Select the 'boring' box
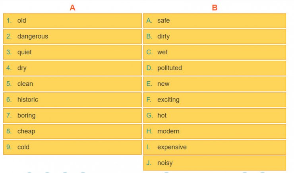The image size is (294, 173). tap(72, 115)
